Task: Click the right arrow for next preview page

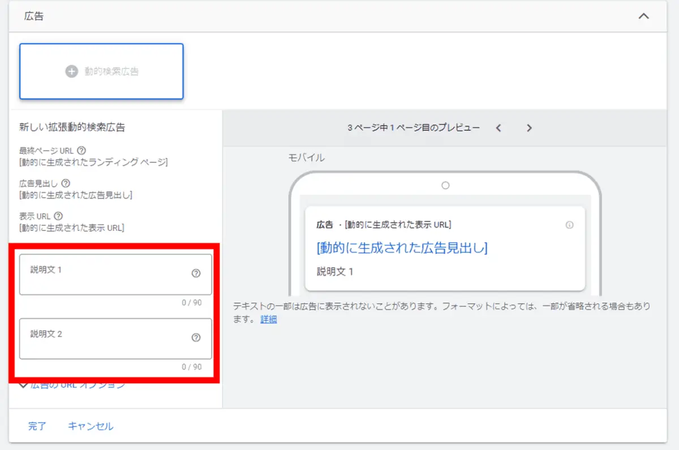Action: [529, 128]
